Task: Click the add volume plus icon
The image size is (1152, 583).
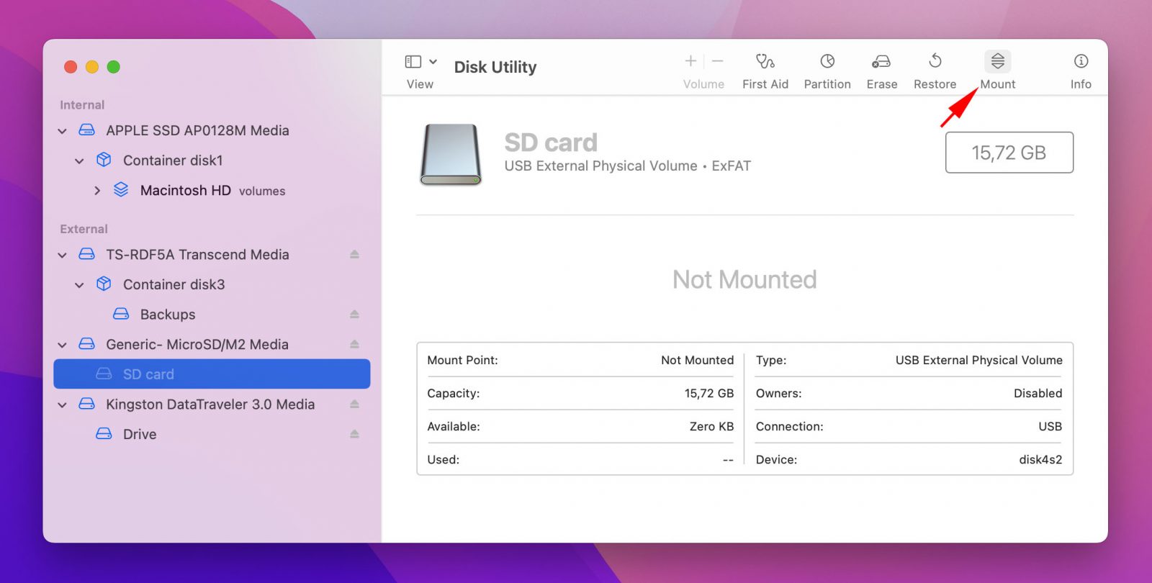Action: tap(690, 61)
